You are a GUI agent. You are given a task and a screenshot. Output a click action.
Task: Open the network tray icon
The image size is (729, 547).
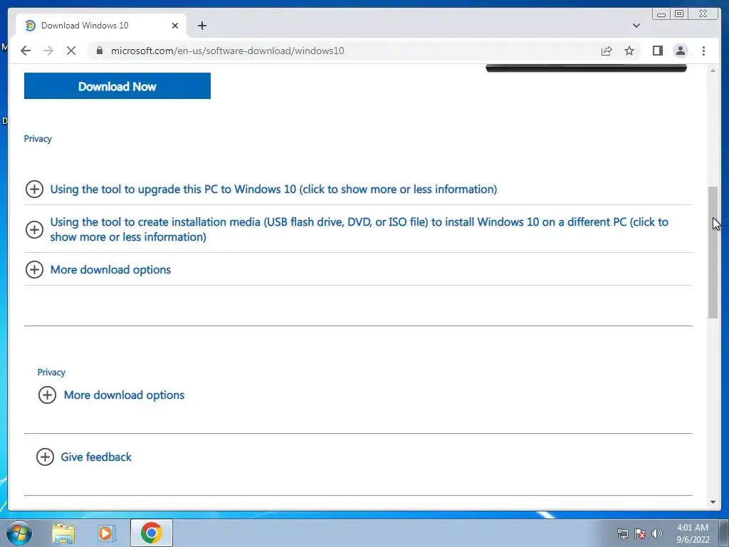pos(622,533)
